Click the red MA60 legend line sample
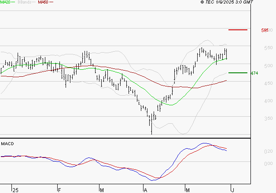276x193 pixels. pos(51,2)
